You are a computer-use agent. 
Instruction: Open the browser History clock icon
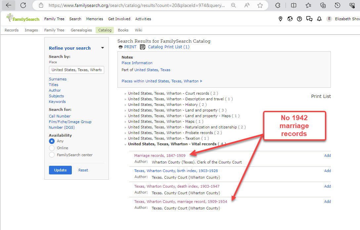337,5
